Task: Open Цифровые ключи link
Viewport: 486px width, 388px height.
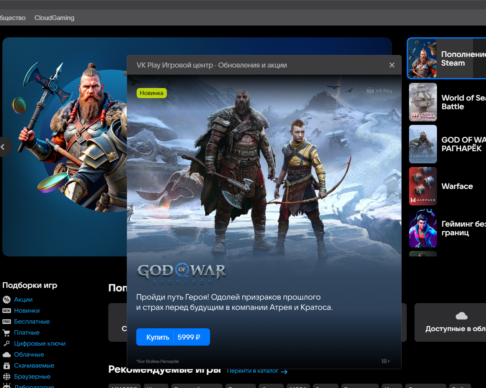Action: [x=40, y=343]
